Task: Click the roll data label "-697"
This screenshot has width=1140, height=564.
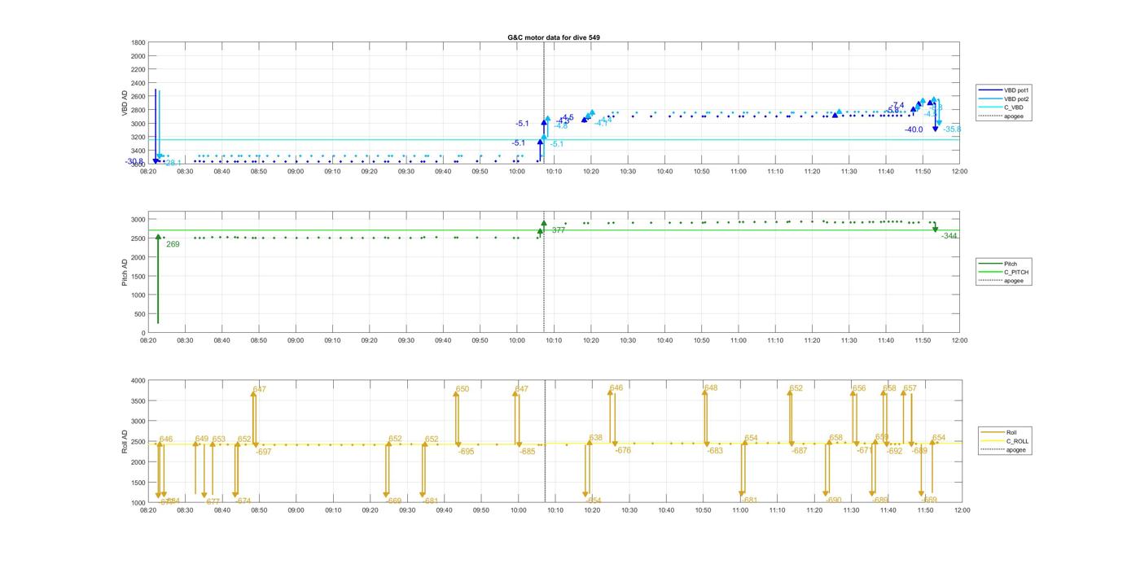Action: (263, 452)
